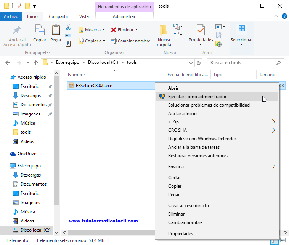The height and width of the screenshot is (245, 289).
Task: Collapse the ribbon with chevron
Action: click(x=276, y=16)
